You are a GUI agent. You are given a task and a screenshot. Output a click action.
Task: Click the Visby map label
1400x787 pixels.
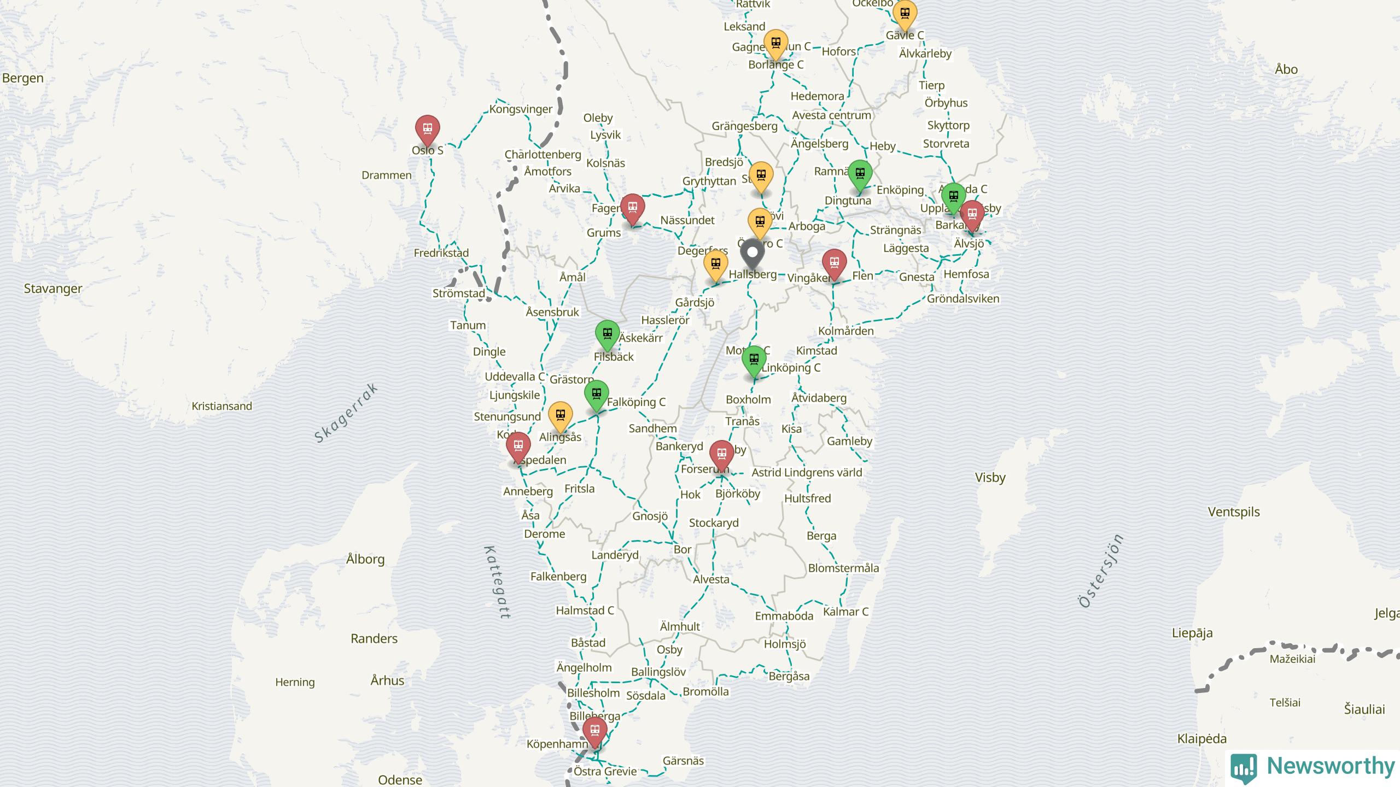point(990,478)
